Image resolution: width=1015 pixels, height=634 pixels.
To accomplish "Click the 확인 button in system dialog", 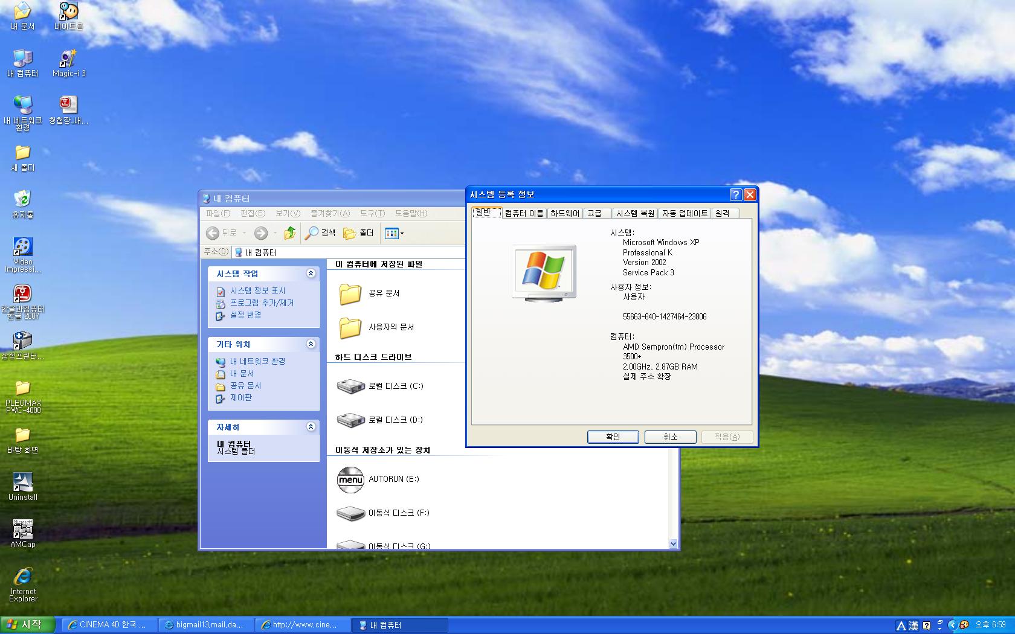I will click(613, 437).
